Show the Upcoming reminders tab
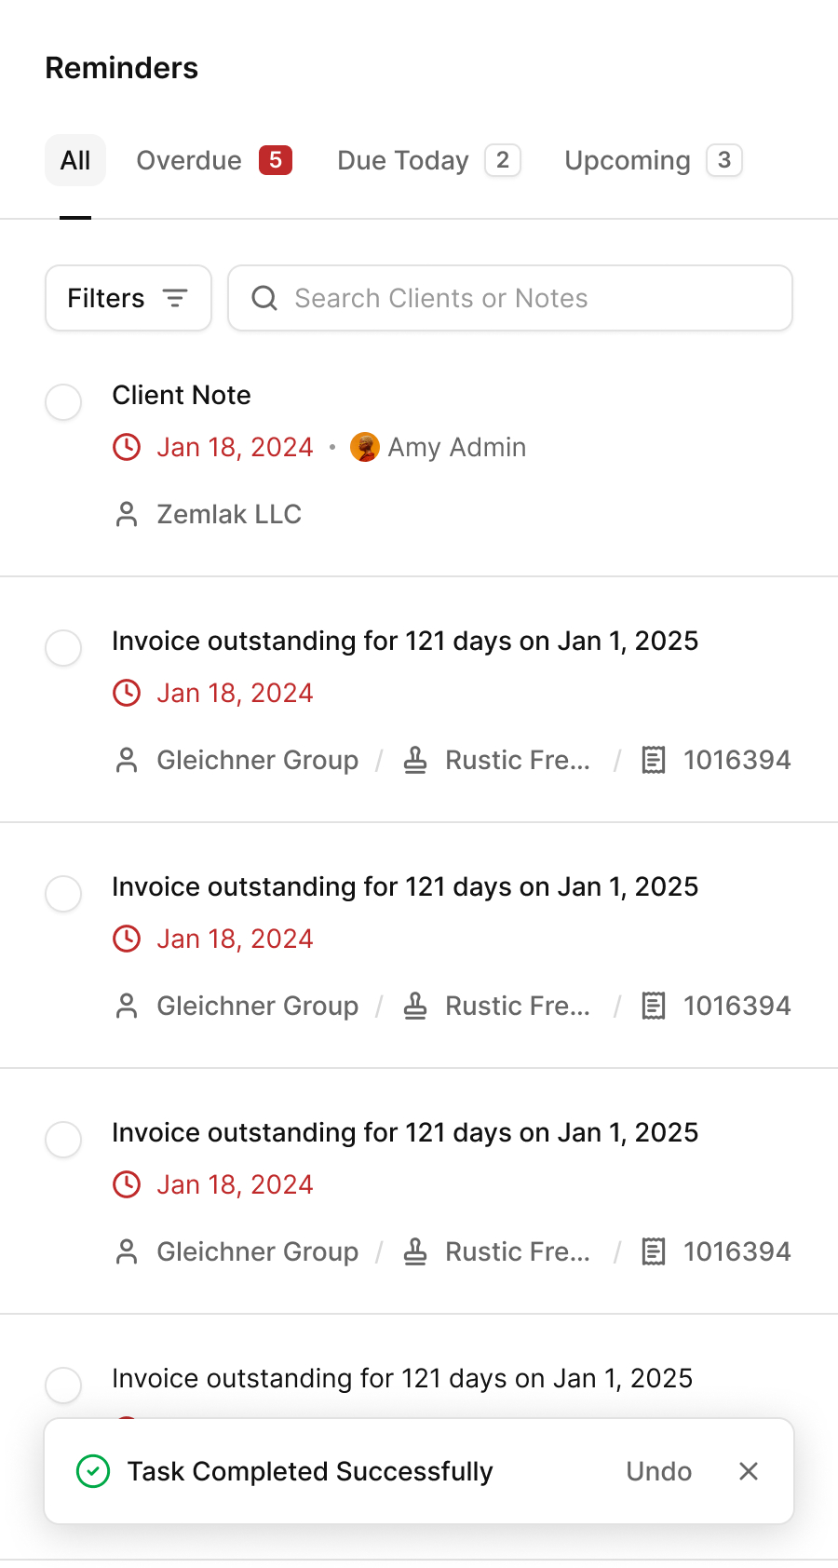This screenshot has height=1568, width=838. [x=653, y=160]
